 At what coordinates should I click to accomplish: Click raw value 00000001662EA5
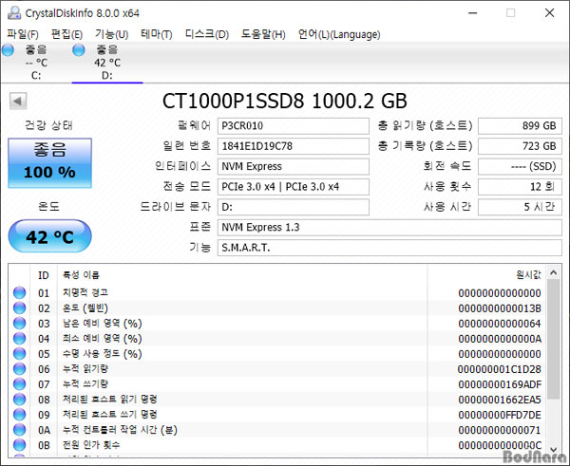coord(500,400)
